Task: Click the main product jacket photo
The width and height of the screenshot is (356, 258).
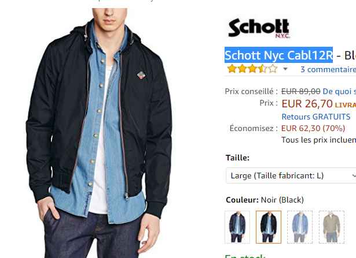Action: [x=99, y=133]
